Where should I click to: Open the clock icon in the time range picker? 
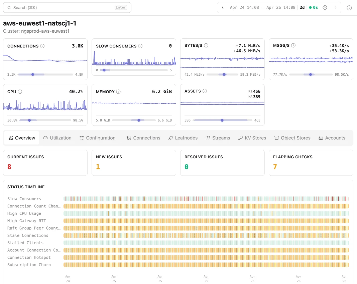(325, 7)
